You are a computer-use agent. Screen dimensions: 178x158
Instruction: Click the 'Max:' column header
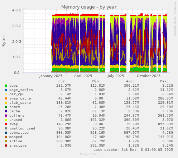pyautogui.click(x=164, y=81)
